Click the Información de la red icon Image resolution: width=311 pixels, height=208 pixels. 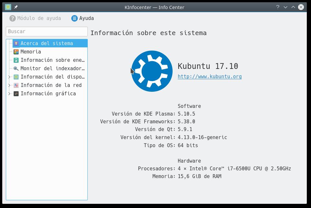pyautogui.click(x=16, y=85)
